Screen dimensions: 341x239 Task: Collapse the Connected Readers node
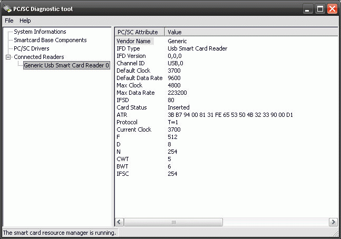coord(8,57)
